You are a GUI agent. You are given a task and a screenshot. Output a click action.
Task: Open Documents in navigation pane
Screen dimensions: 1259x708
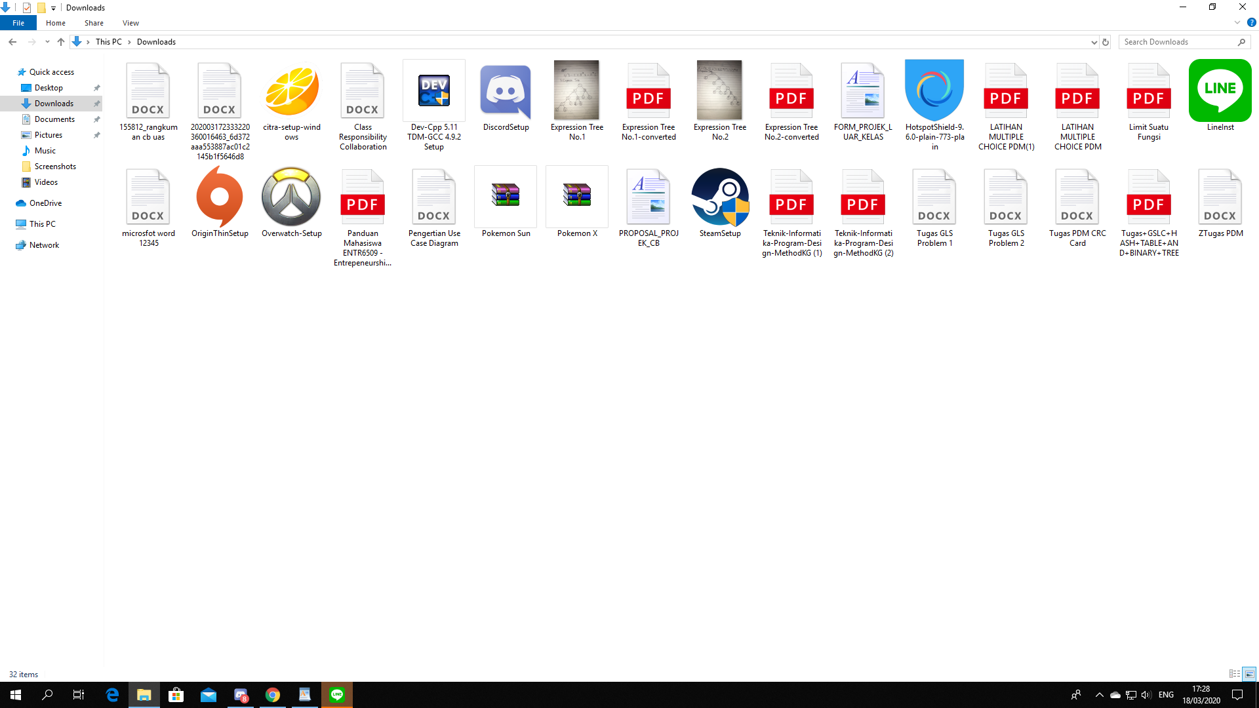point(54,119)
